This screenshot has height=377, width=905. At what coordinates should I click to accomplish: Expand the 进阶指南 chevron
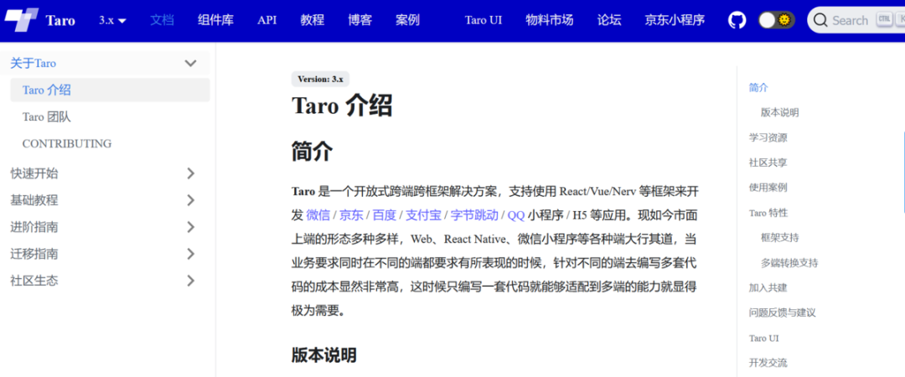click(190, 227)
